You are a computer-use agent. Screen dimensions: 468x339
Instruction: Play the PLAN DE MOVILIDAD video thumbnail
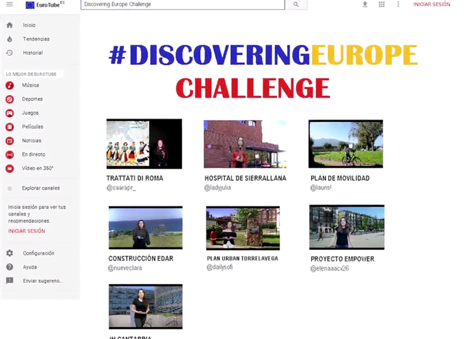tap(345, 144)
